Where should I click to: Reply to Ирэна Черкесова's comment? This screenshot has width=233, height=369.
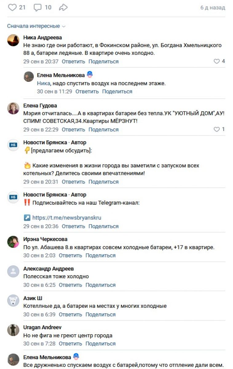pos(70,256)
